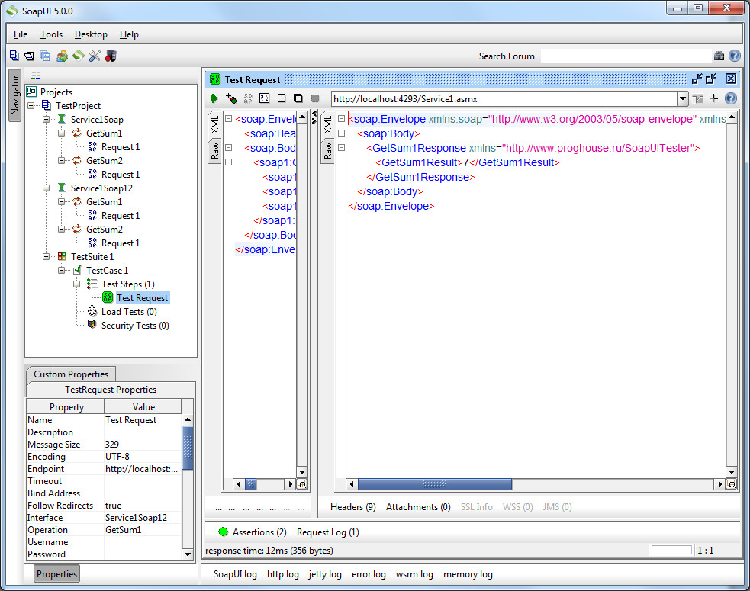Open the Help menu
This screenshot has height=591, width=750.
[129, 34]
